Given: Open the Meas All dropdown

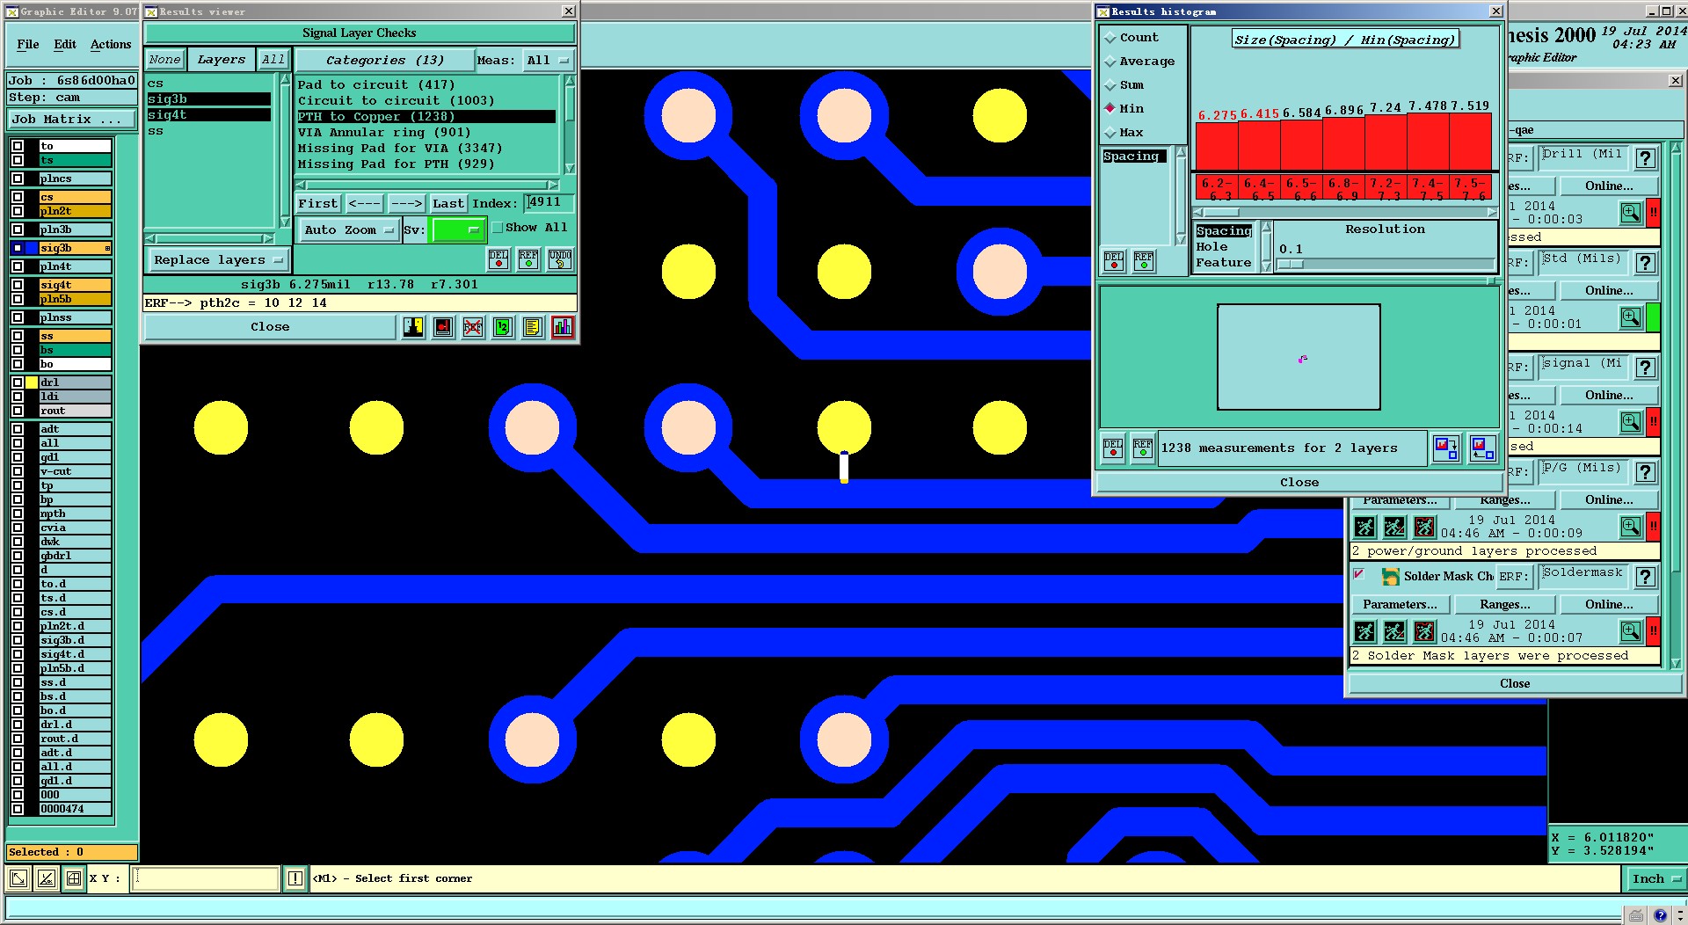Looking at the screenshot, I should tap(548, 61).
